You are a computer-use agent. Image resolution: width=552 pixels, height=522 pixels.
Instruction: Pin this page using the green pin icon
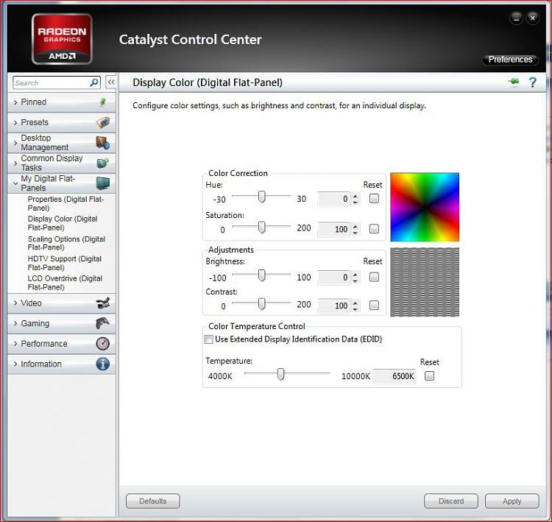click(x=514, y=82)
